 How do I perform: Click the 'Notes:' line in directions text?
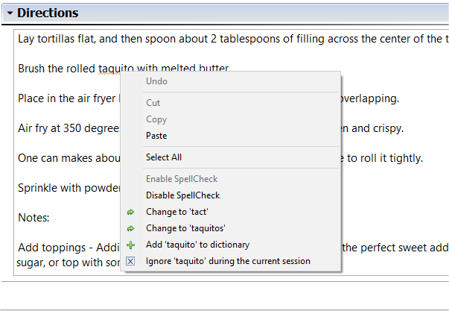(34, 218)
